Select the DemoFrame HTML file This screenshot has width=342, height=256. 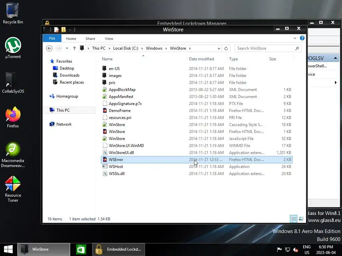(196, 111)
